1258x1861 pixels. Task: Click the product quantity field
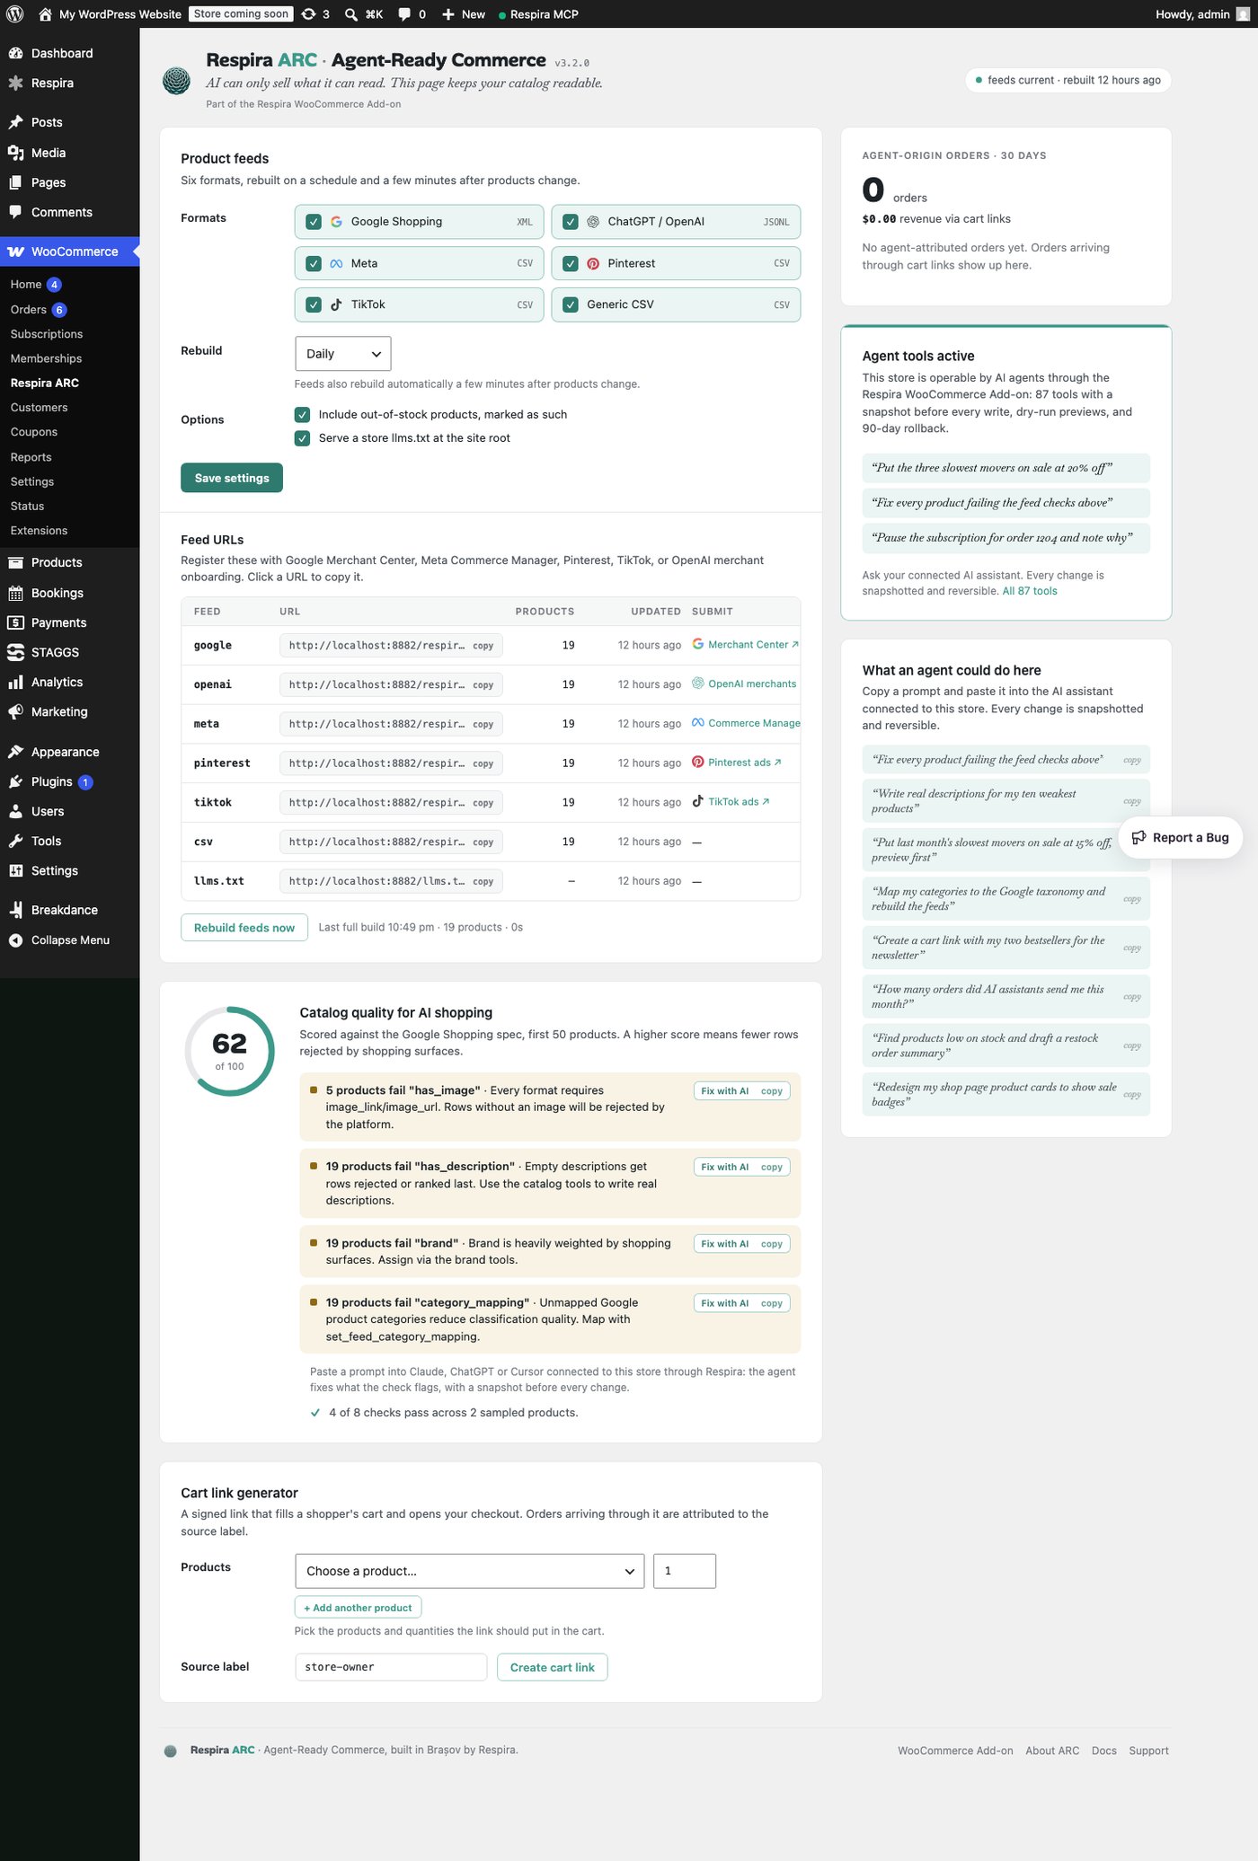pos(685,1571)
